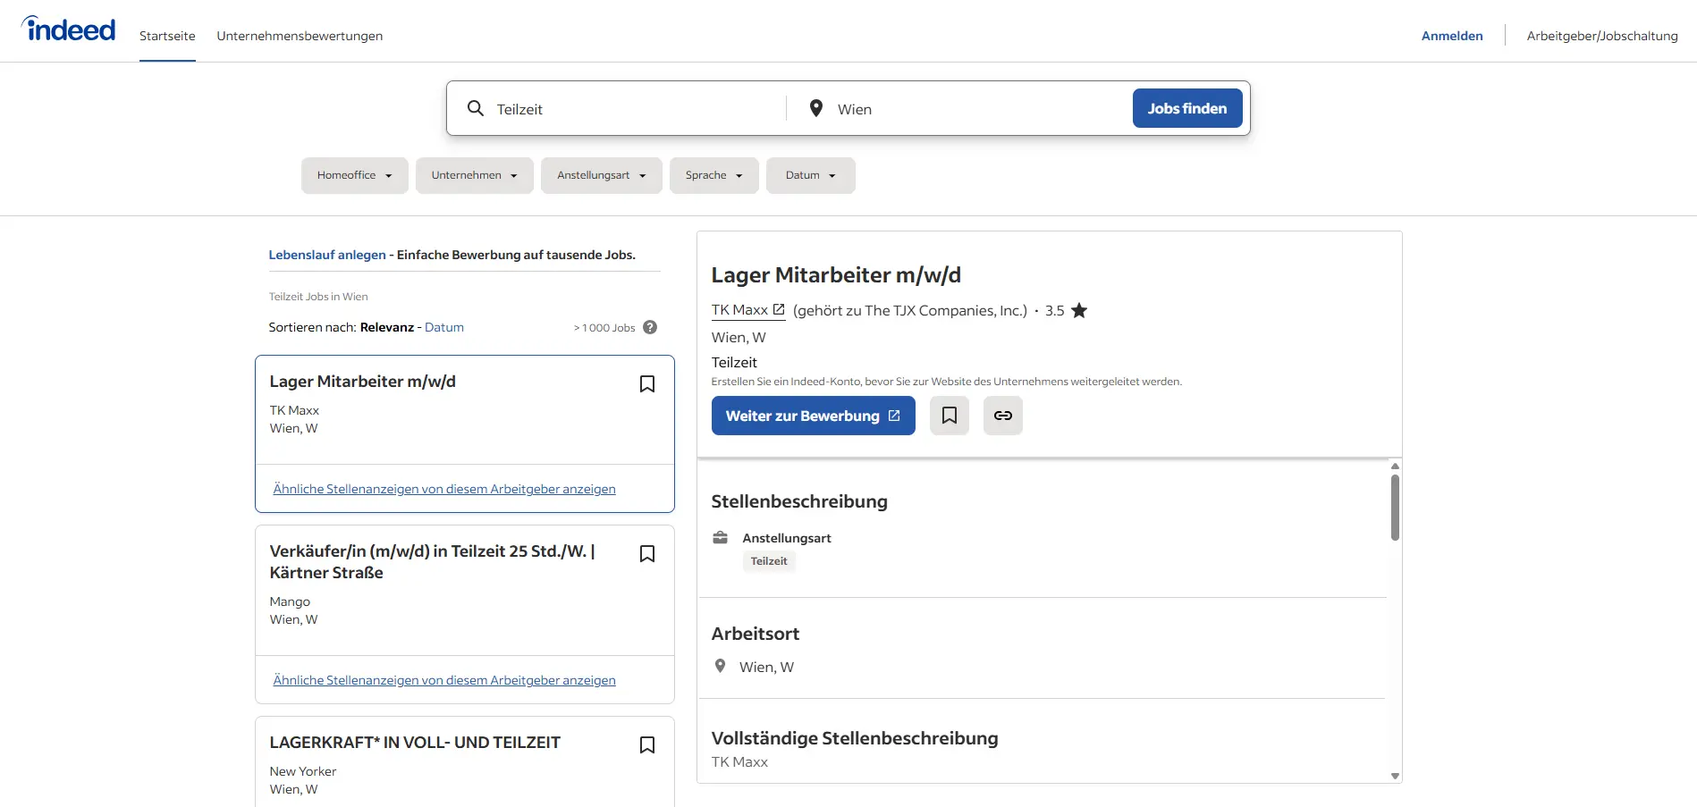Click the Indeed logo
The height and width of the screenshot is (807, 1697).
69,29
